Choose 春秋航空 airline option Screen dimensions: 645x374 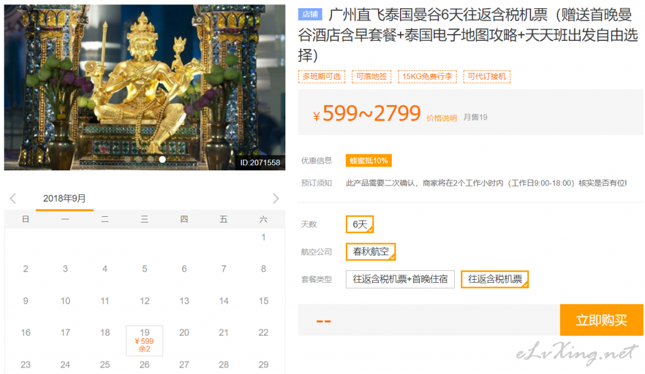[370, 251]
